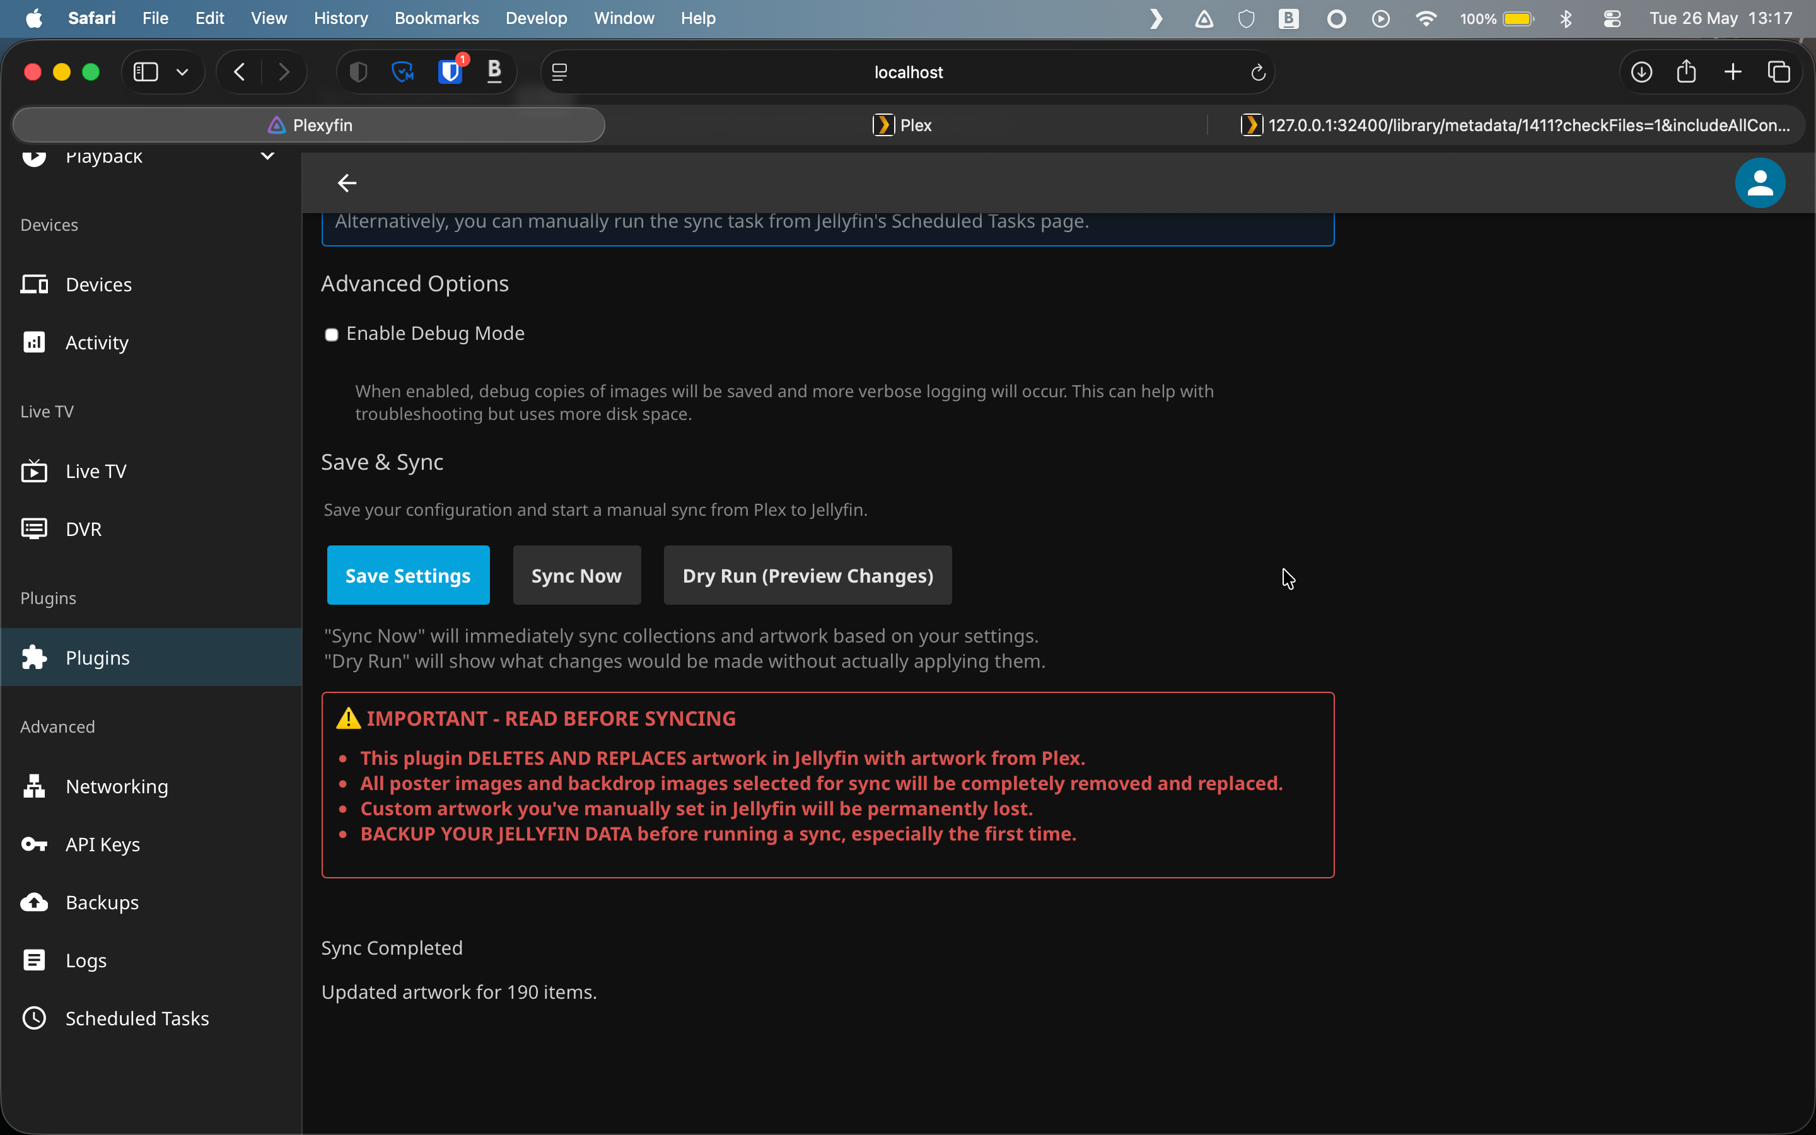Click the Wi-Fi status icon

tap(1426, 18)
